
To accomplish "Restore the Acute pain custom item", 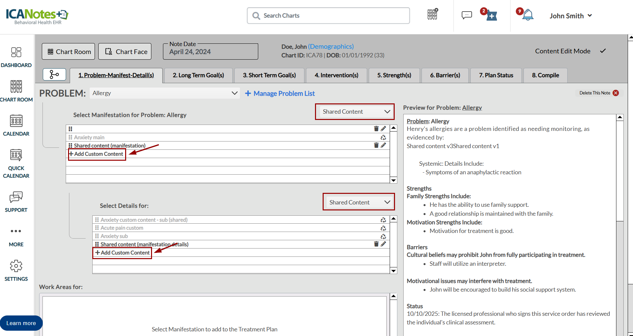I will (383, 228).
